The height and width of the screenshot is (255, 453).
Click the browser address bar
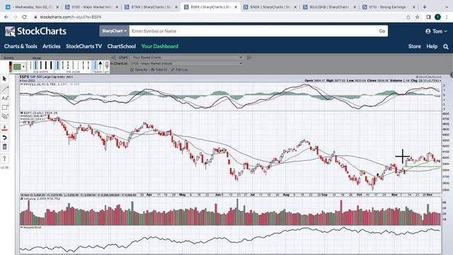(217, 17)
